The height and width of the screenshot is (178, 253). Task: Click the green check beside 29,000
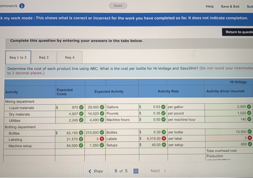102,107
